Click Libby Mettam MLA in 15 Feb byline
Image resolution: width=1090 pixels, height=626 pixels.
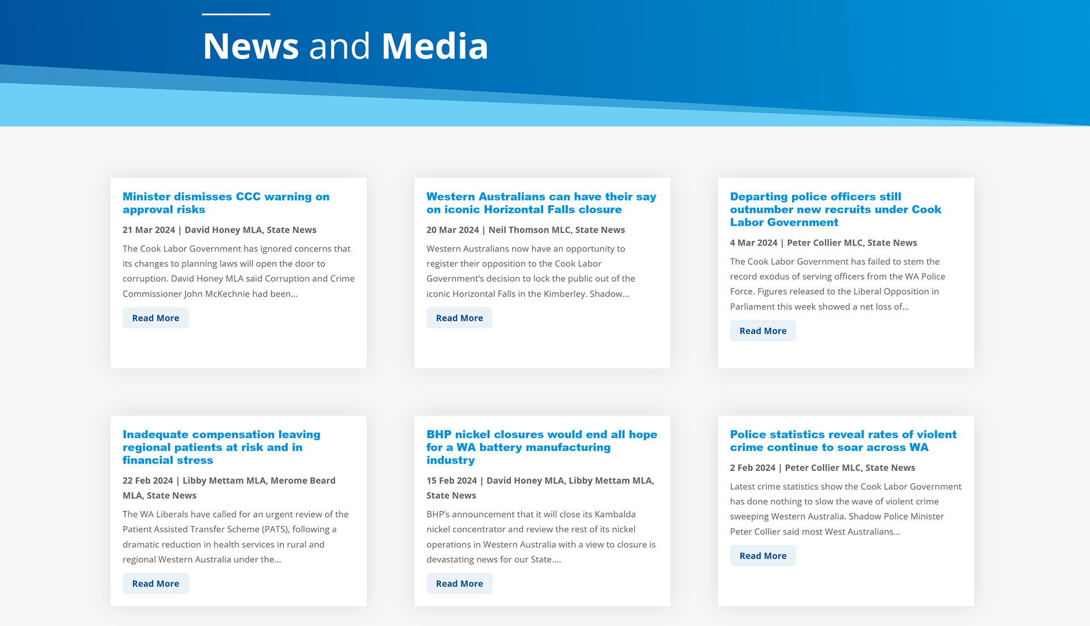click(x=610, y=481)
